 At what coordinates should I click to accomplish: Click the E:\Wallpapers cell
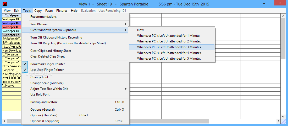coord(12,43)
